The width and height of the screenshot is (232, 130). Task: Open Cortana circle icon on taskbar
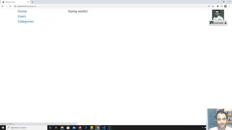(50, 127)
